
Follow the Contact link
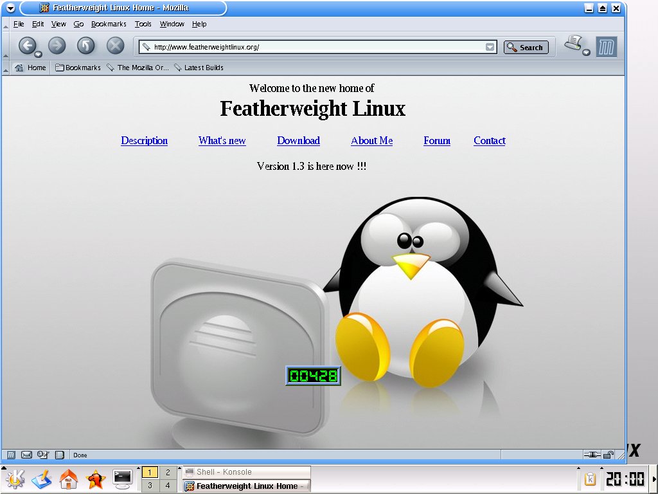[x=489, y=140]
